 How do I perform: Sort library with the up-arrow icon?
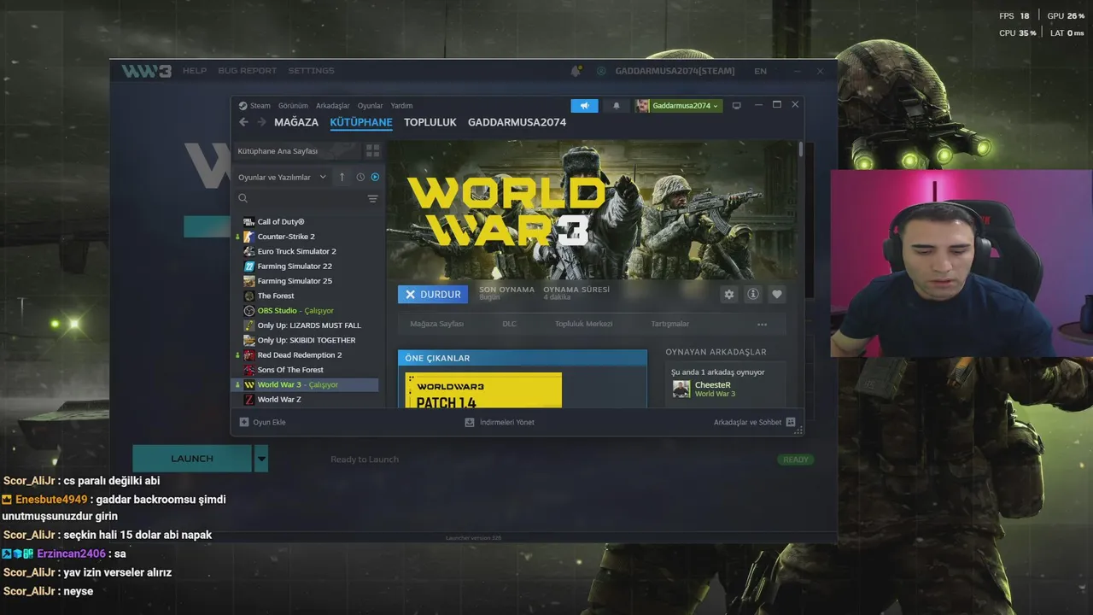pos(342,177)
